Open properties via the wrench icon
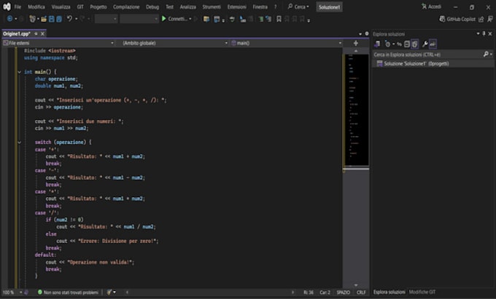 click(x=425, y=44)
